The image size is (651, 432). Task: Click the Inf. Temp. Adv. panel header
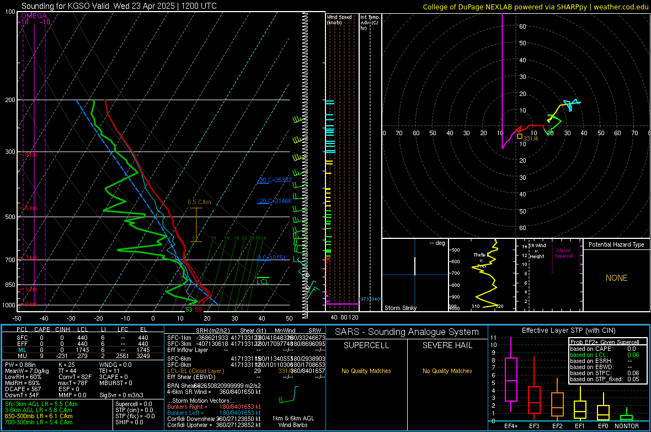pyautogui.click(x=370, y=23)
